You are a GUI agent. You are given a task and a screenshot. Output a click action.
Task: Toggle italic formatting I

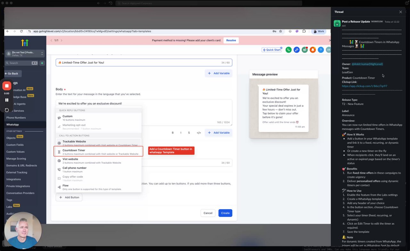[181, 133]
